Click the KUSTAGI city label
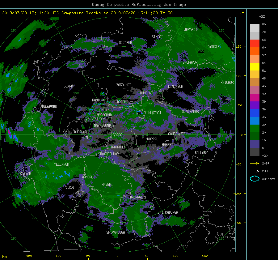This screenshot has height=260, width=278. pyautogui.click(x=155, y=113)
